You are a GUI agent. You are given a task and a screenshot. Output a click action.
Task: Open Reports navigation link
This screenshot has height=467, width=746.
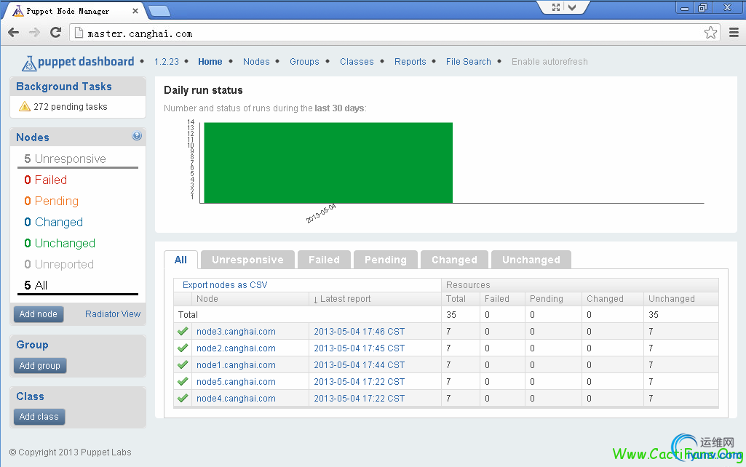click(410, 61)
